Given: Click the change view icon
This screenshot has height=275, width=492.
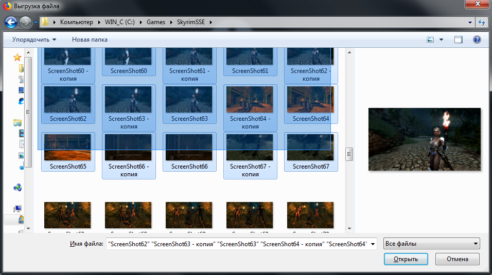Looking at the screenshot, I should (431, 40).
